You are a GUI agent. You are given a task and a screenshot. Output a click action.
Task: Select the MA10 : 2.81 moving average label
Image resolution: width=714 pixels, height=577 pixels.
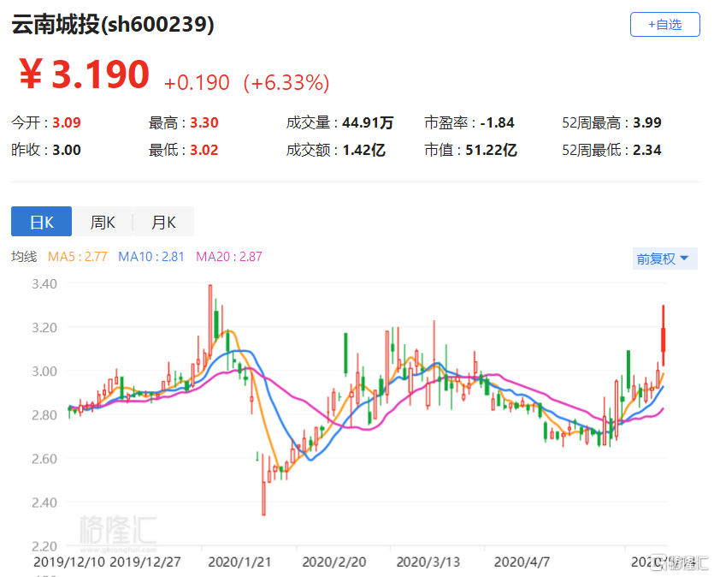151,257
